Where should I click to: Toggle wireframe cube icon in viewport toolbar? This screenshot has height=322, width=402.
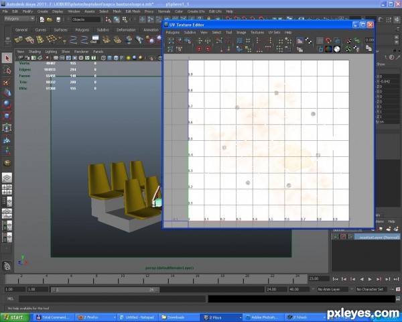[103, 58]
